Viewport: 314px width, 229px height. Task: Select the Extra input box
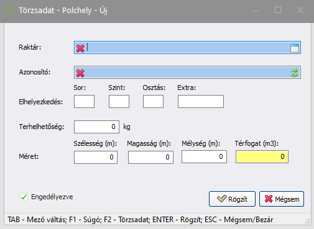click(201, 101)
